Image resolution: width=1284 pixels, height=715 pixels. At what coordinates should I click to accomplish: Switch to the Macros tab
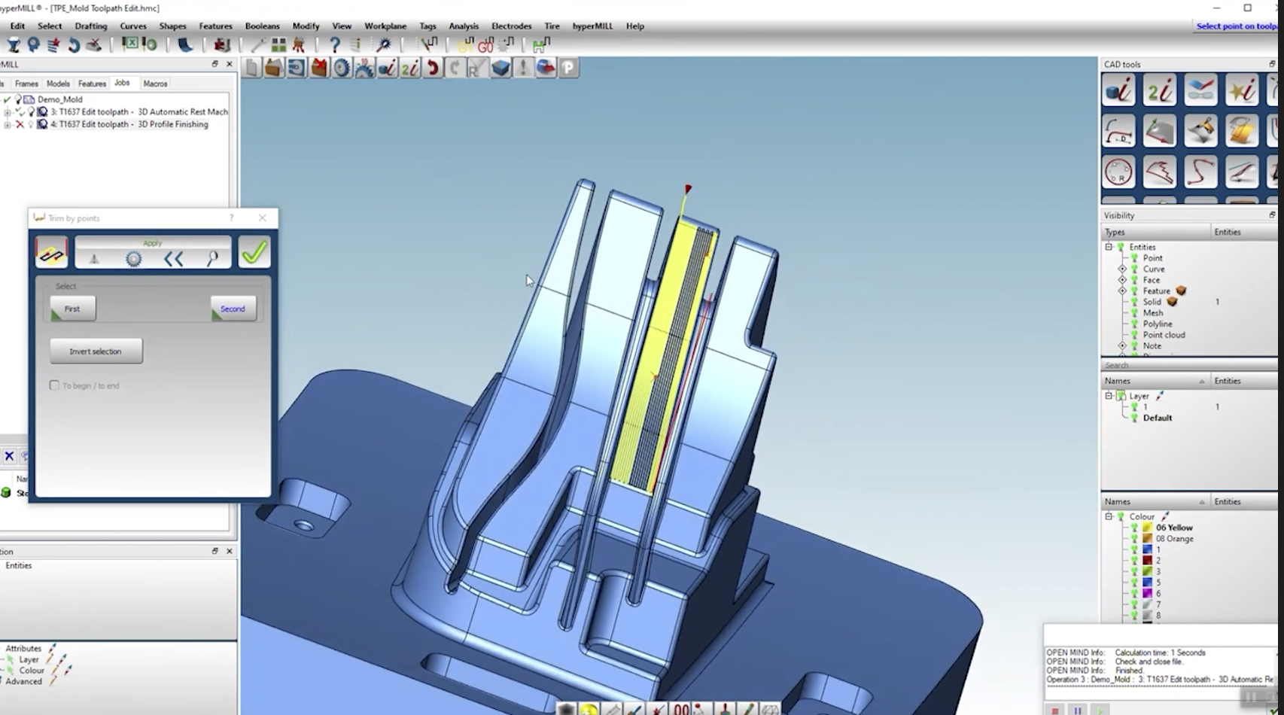pyautogui.click(x=155, y=84)
